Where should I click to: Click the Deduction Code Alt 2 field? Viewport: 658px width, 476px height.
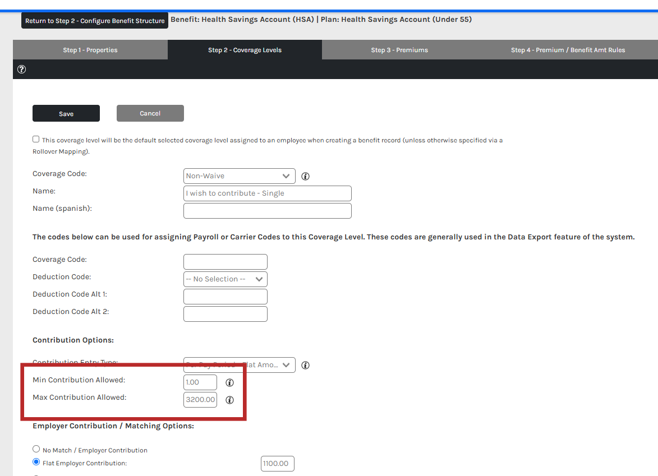tap(226, 314)
